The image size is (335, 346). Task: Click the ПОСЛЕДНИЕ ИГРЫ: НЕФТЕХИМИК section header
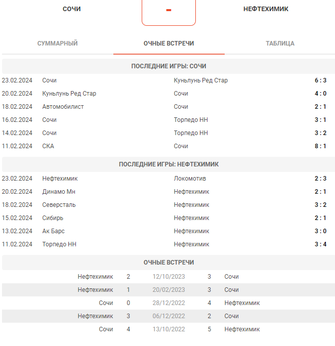click(169, 164)
